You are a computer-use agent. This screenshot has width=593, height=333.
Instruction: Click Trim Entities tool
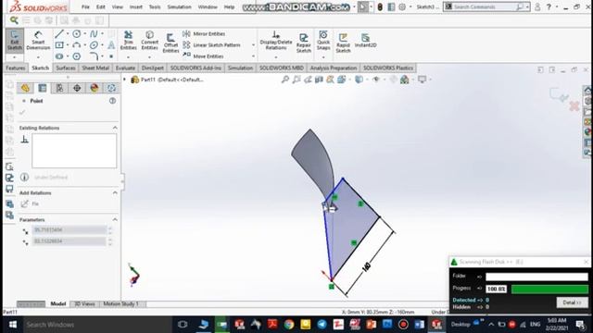pyautogui.click(x=128, y=41)
